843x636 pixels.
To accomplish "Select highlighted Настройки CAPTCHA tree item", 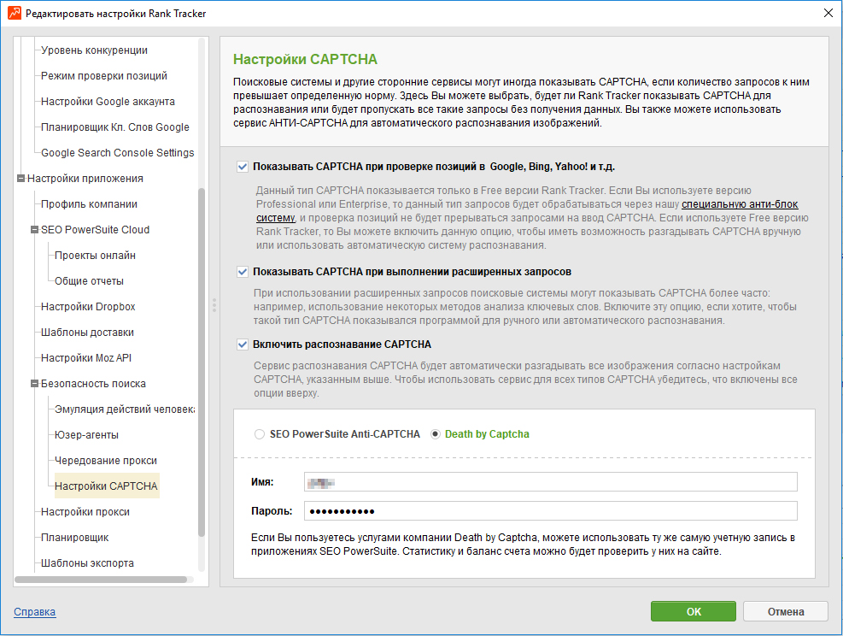I will (106, 486).
